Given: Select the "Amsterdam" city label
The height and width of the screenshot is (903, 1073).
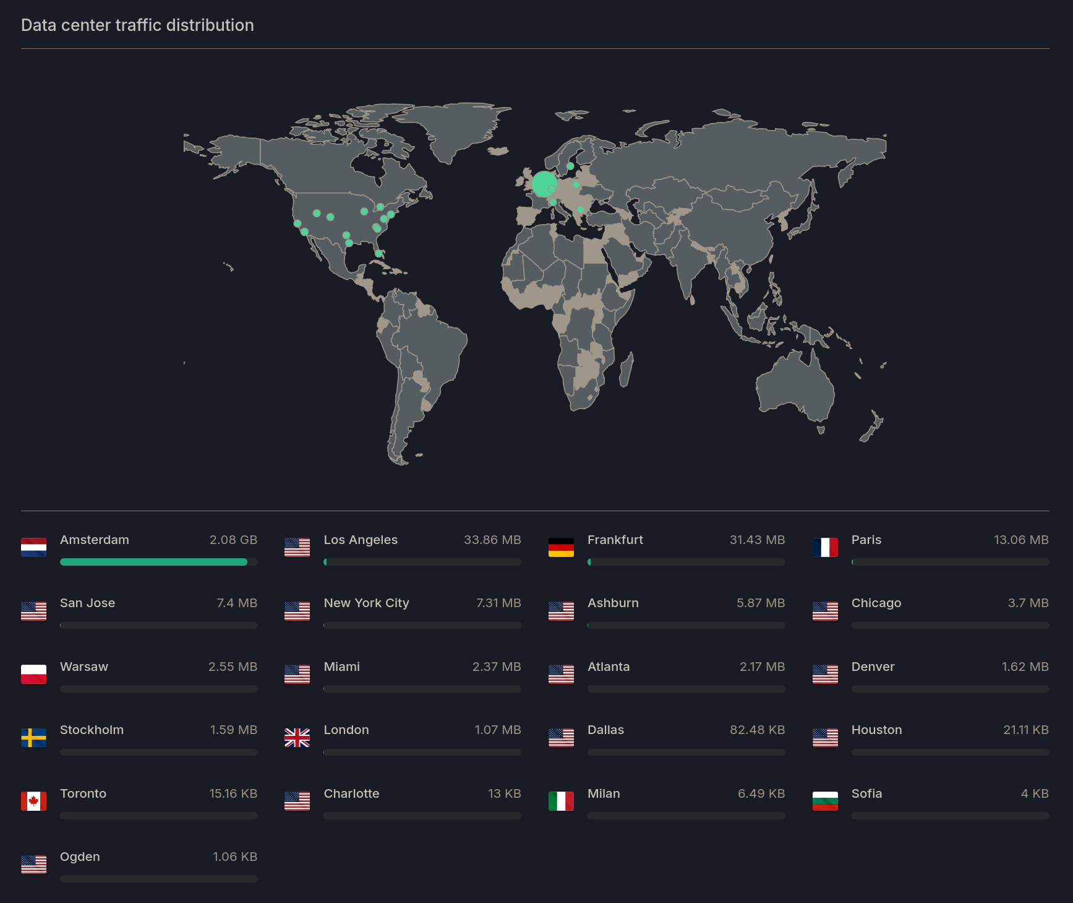Looking at the screenshot, I should 95,540.
